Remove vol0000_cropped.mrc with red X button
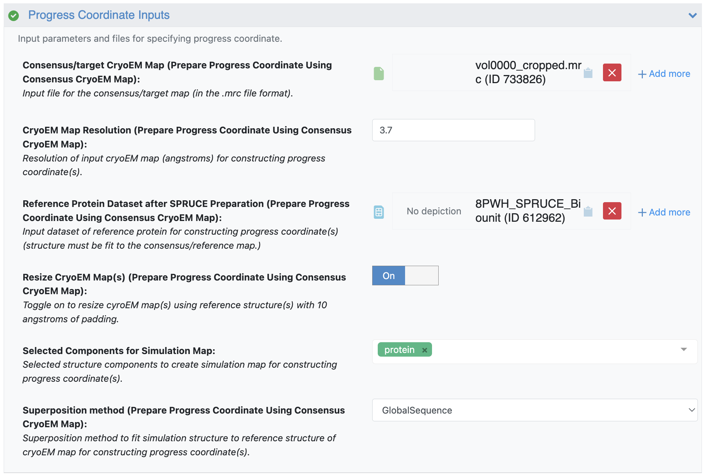This screenshot has height=476, width=706. coord(612,73)
